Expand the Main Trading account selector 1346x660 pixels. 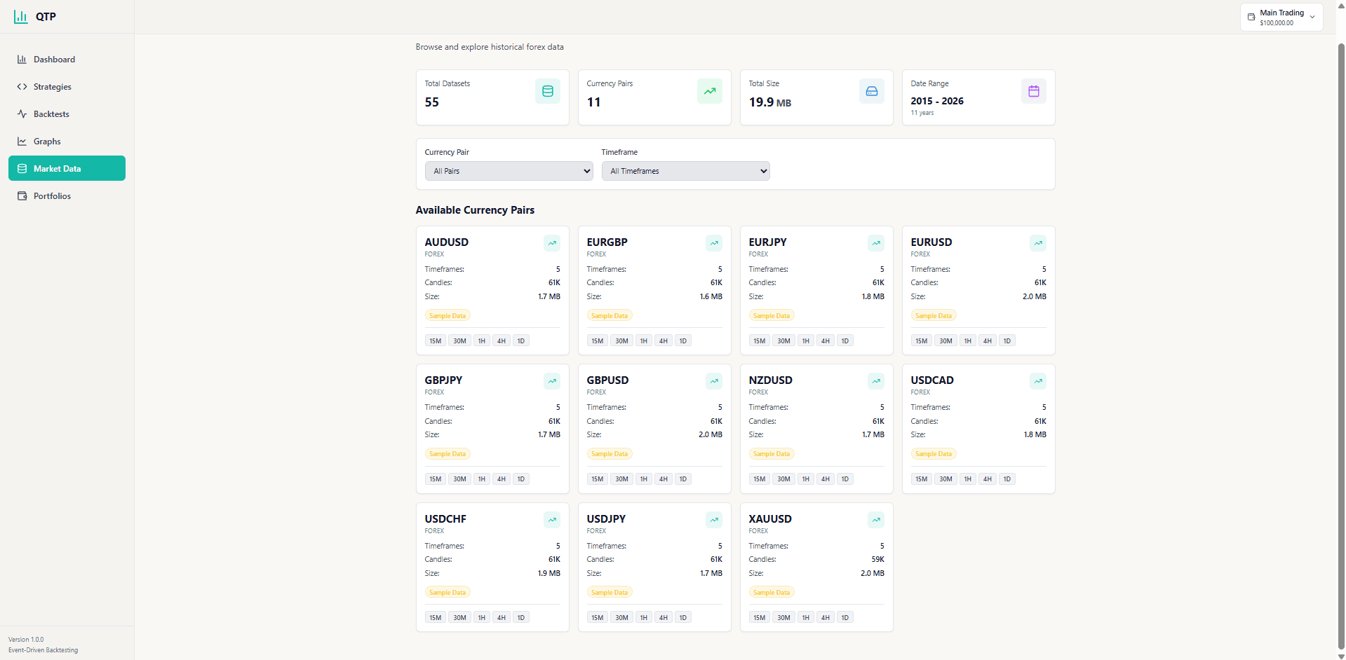click(1281, 17)
